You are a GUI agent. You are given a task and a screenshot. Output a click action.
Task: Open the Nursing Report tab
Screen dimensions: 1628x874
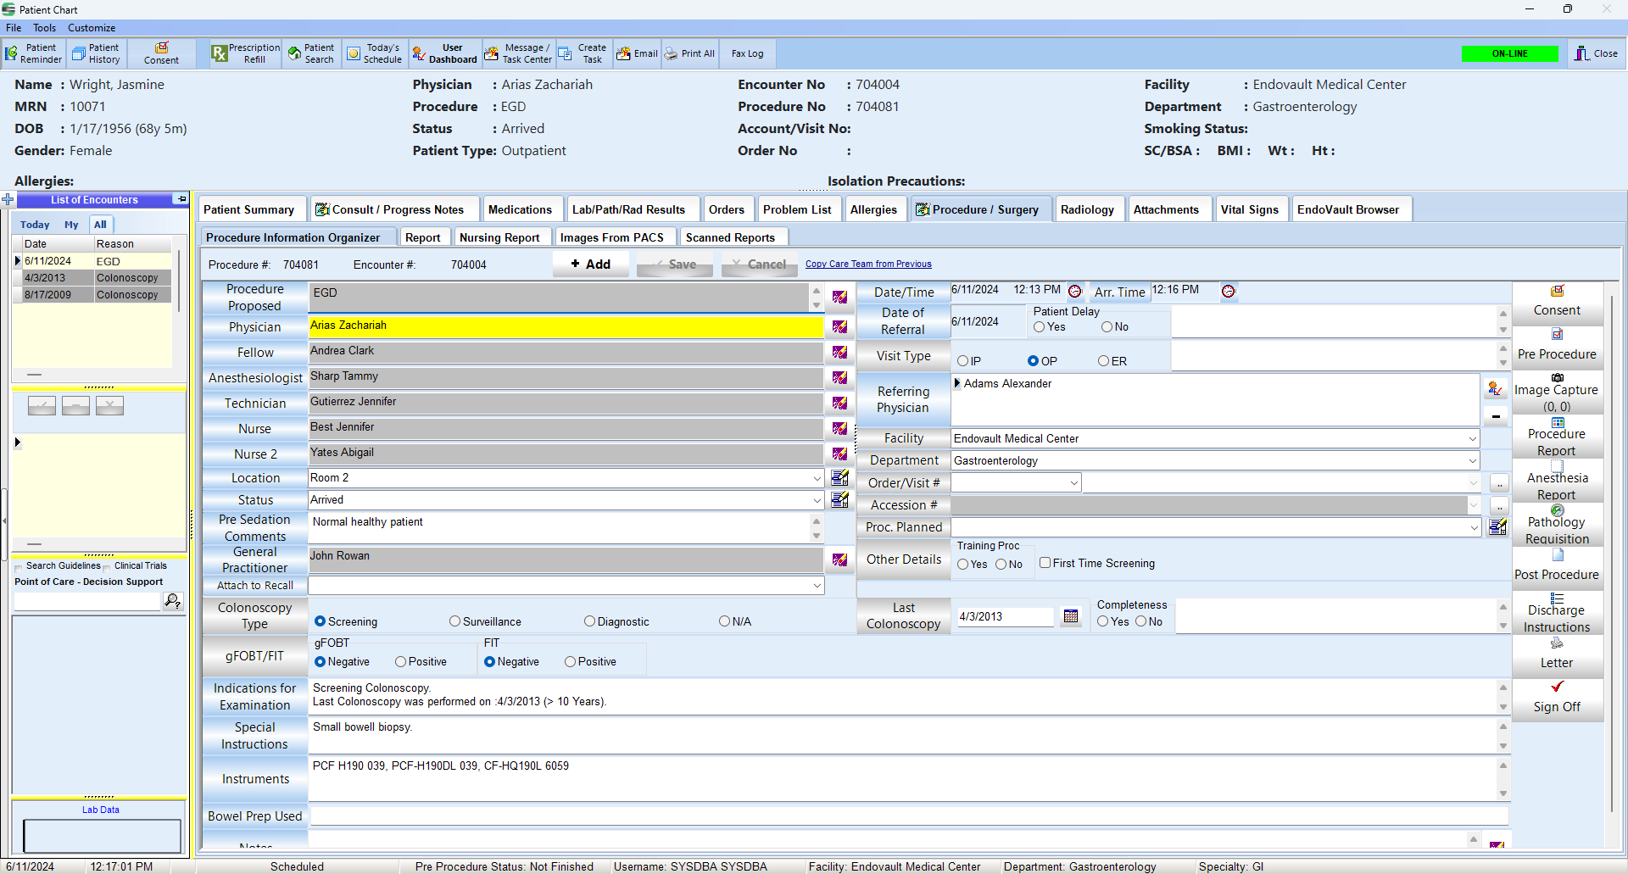(x=499, y=237)
